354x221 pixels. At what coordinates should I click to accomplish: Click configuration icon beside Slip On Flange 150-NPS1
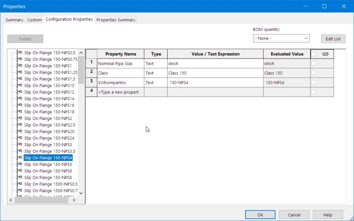(20, 66)
